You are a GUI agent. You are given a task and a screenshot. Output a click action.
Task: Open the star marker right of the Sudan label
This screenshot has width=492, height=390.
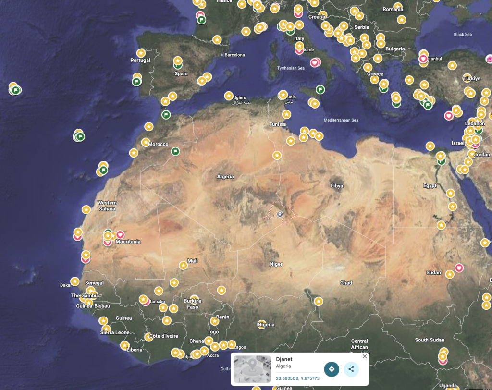[450, 274]
